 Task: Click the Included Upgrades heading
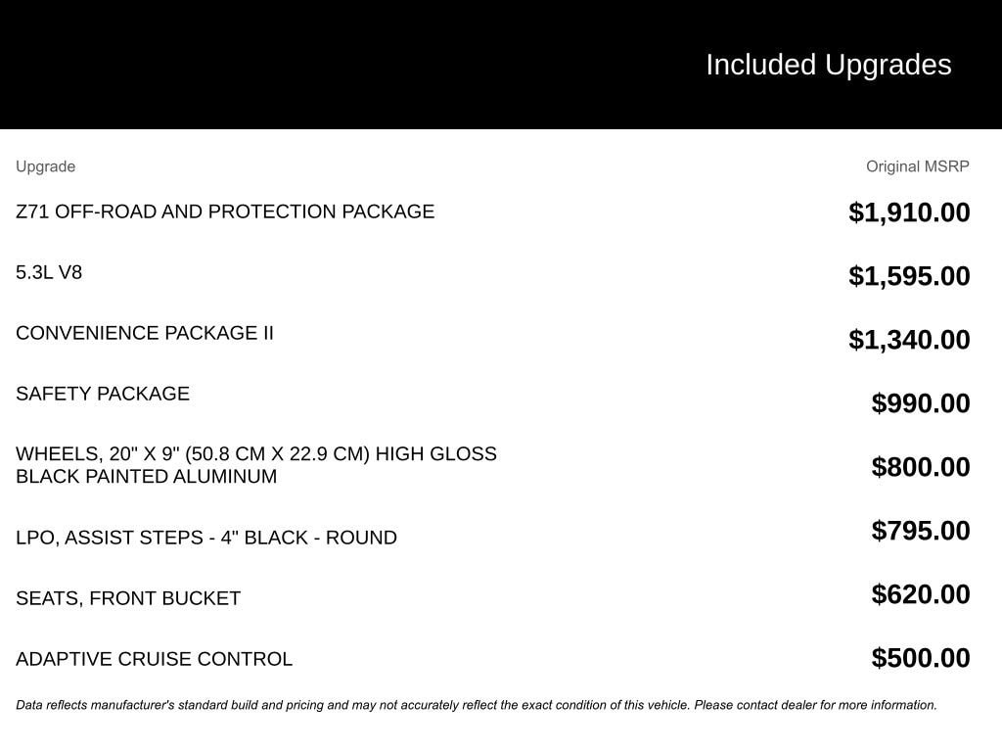coord(828,65)
